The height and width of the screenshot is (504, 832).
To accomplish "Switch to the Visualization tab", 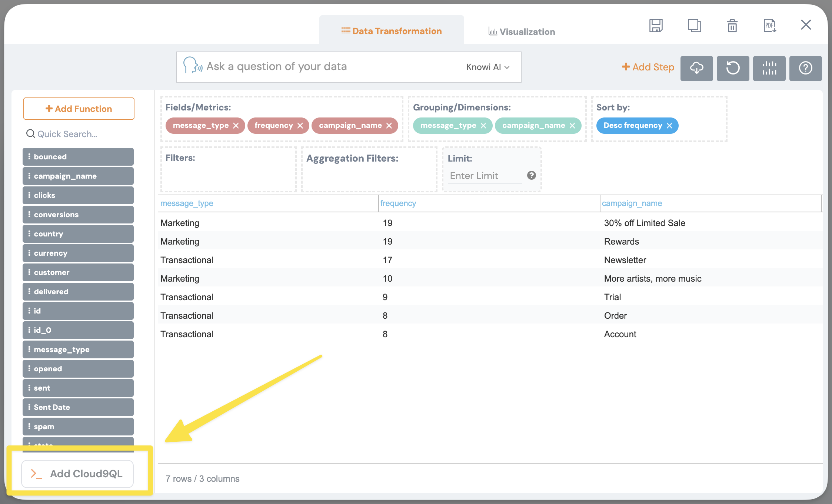I will pyautogui.click(x=522, y=31).
